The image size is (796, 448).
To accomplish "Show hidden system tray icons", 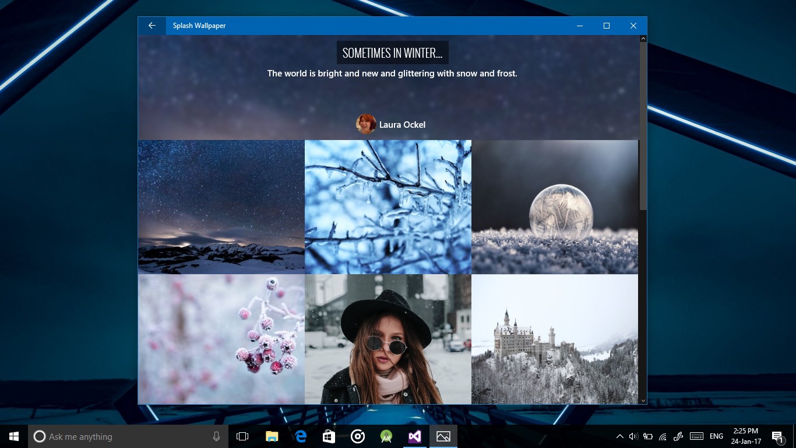I will coord(619,436).
